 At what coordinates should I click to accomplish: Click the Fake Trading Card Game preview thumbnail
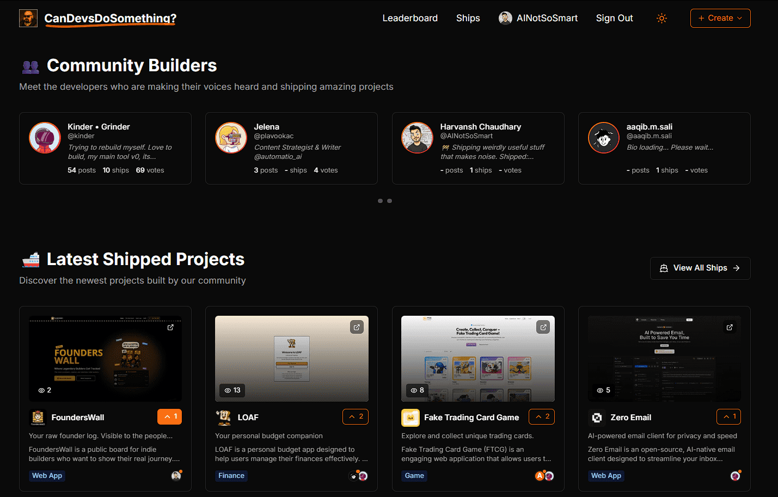(x=477, y=359)
